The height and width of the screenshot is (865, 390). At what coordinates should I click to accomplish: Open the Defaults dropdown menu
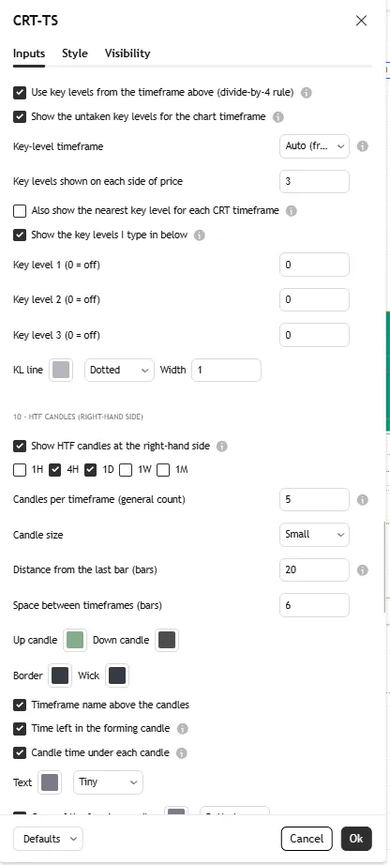click(48, 839)
